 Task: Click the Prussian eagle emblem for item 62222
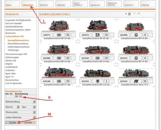pos(98,81)
